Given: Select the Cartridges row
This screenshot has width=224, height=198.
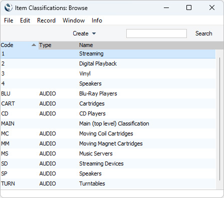Looking at the screenshot, I should (x=108, y=103).
